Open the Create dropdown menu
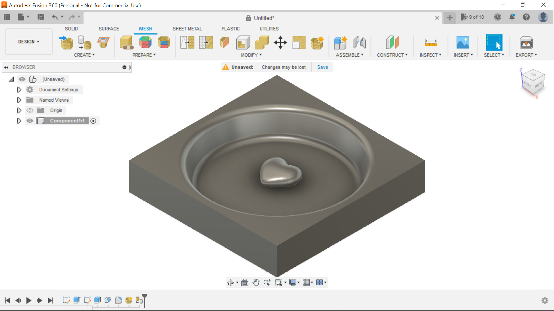 coord(84,55)
